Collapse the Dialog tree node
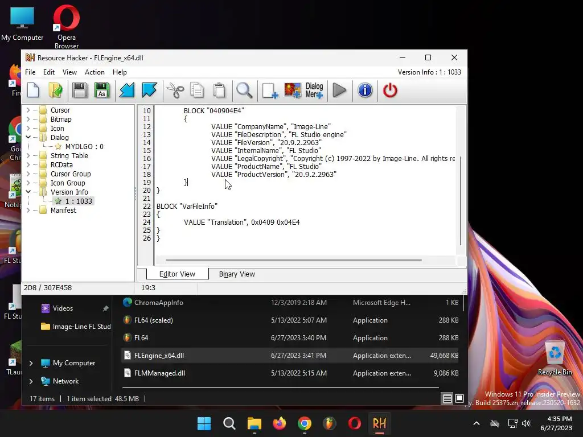The width and height of the screenshot is (583, 437). click(28, 137)
